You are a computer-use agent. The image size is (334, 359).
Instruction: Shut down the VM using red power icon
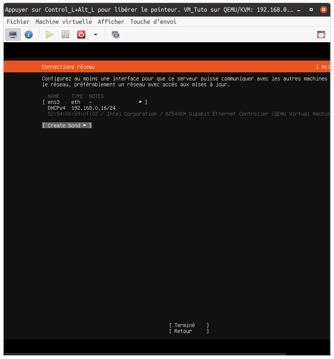(81, 35)
